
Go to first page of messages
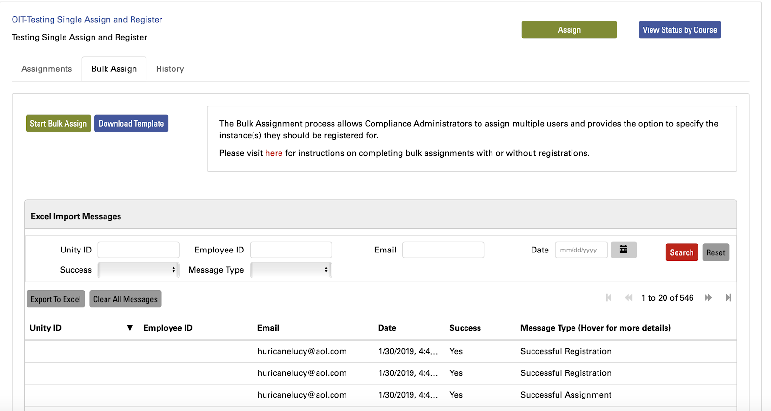click(x=609, y=298)
